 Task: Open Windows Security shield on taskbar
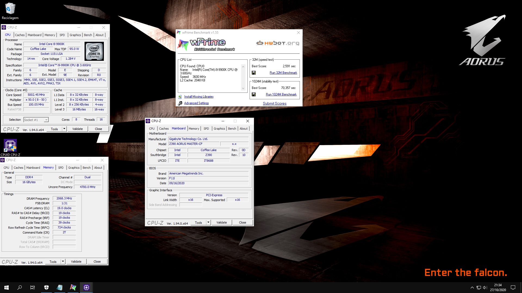(46, 288)
